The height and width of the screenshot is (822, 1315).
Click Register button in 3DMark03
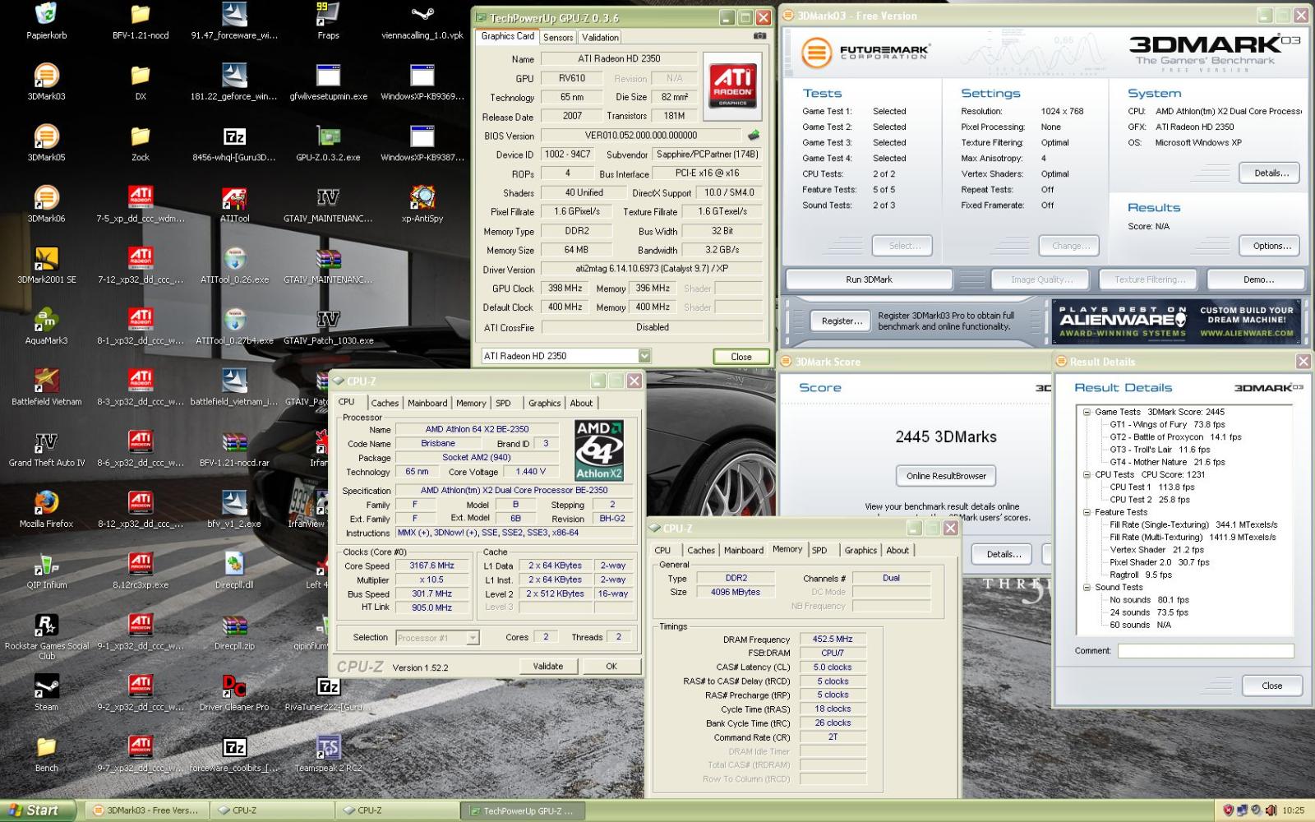[x=842, y=321]
